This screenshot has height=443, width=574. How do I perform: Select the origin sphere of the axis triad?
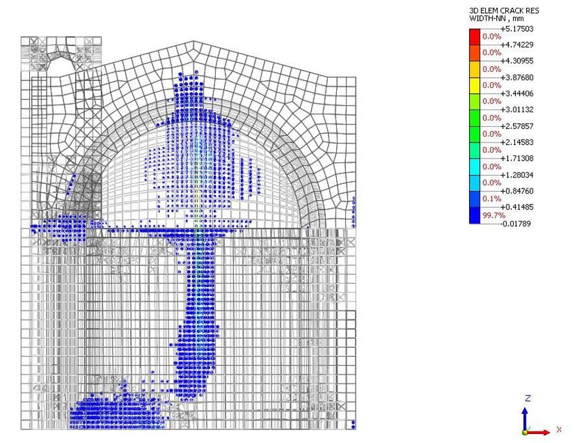pyautogui.click(x=524, y=433)
